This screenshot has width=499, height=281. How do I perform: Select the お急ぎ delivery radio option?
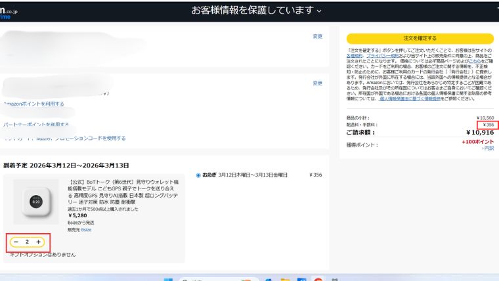[x=198, y=175]
